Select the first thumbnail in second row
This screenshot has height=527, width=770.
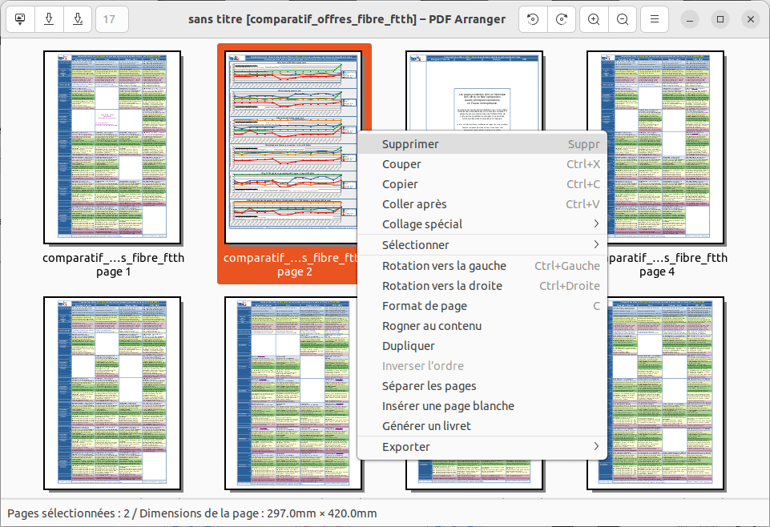(x=112, y=393)
